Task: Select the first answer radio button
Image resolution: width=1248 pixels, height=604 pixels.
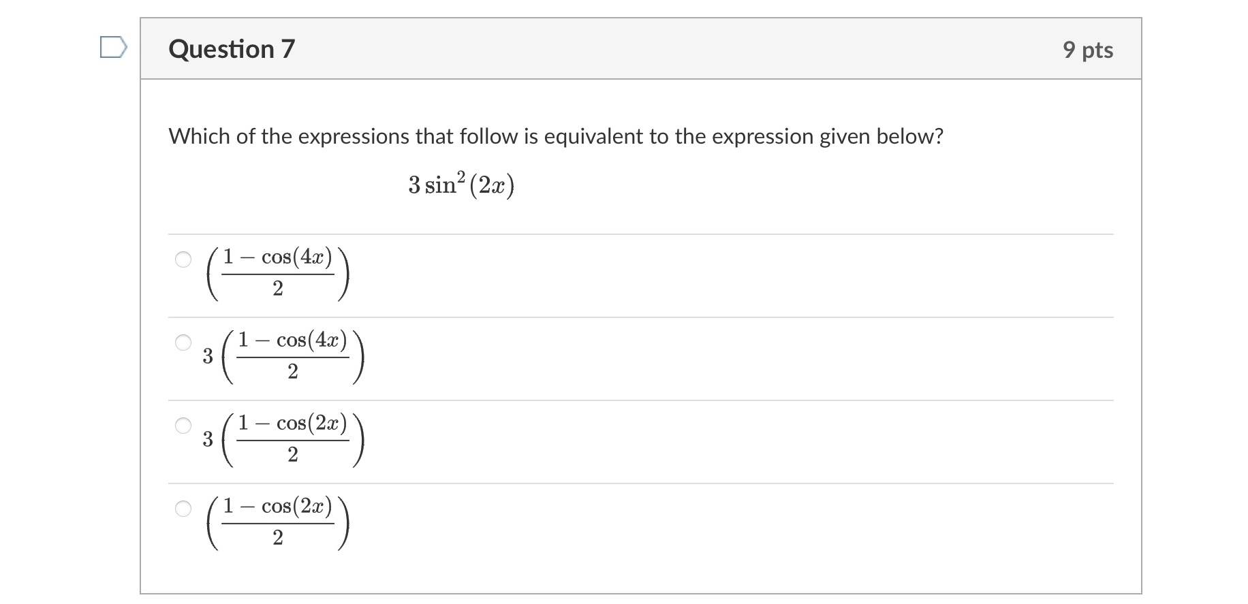Action: [183, 260]
